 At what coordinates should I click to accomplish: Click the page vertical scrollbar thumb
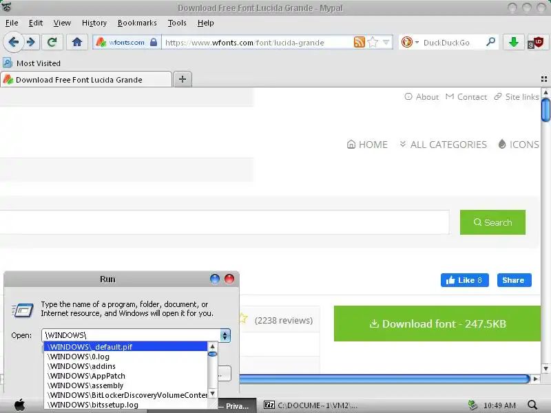tap(545, 110)
